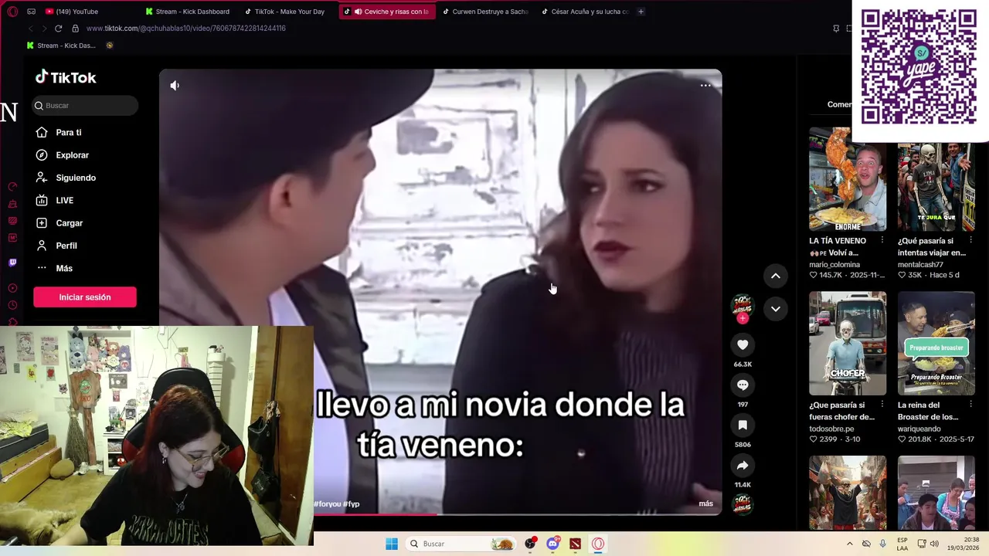Switch to Stream - Kick Dashboard tab
Screen dimensions: 989x556
pyautogui.click(x=189, y=12)
